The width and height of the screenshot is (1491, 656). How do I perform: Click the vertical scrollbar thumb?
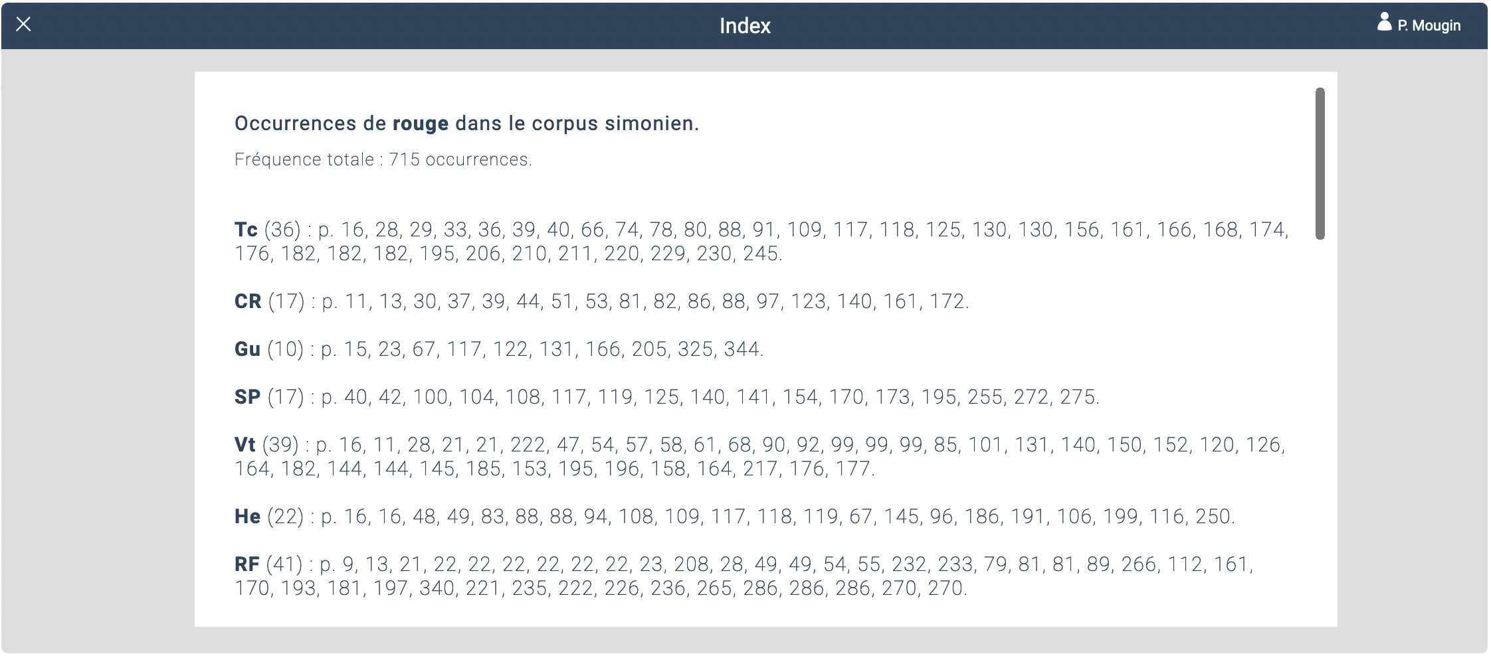click(1320, 163)
